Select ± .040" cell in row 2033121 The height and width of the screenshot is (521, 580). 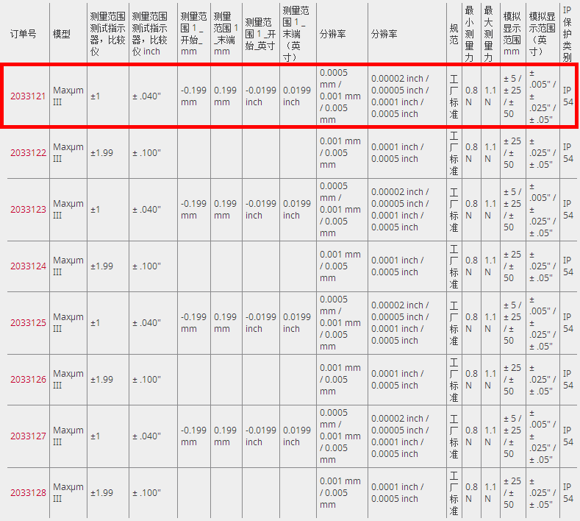pos(146,96)
